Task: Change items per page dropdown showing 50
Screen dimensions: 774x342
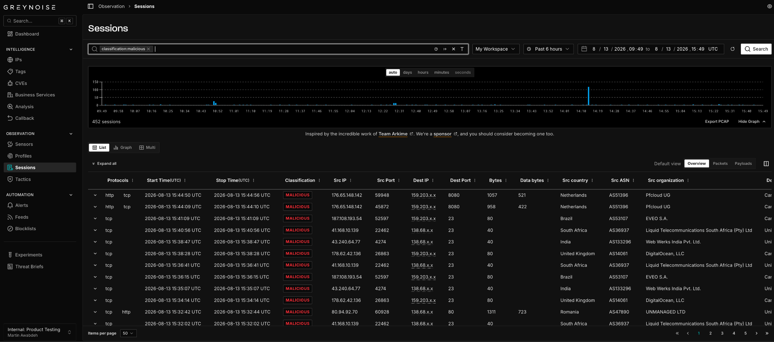Action: (x=128, y=333)
